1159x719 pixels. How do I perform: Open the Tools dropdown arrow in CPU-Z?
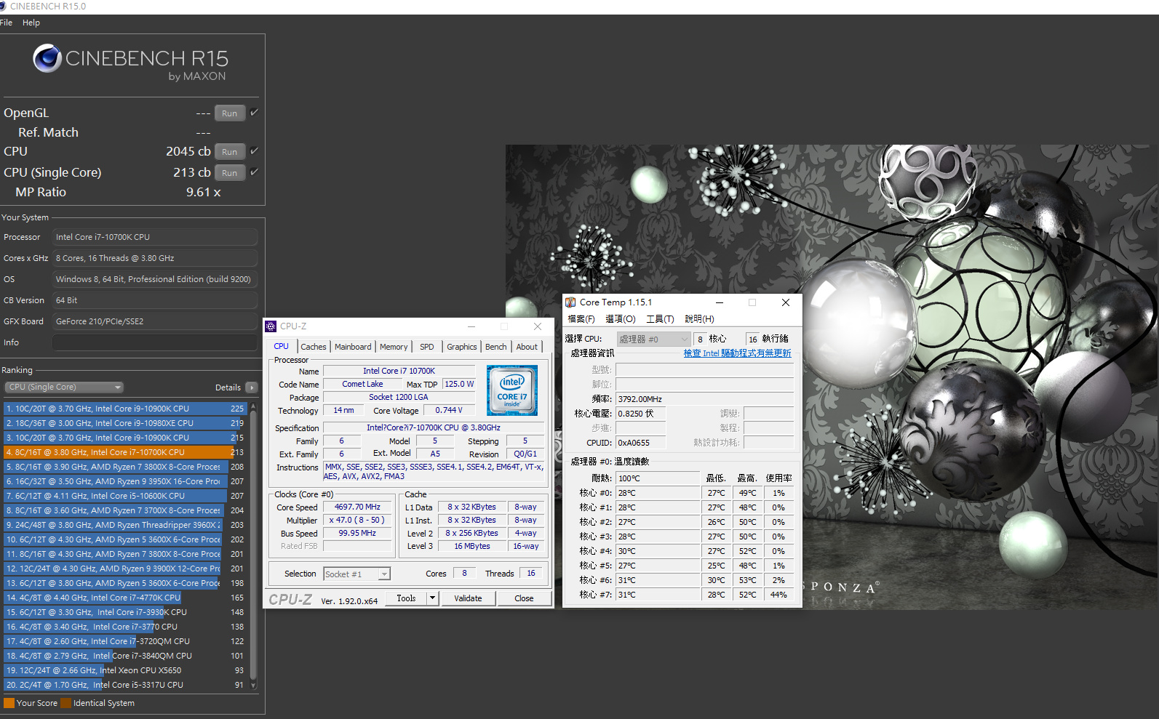click(432, 598)
